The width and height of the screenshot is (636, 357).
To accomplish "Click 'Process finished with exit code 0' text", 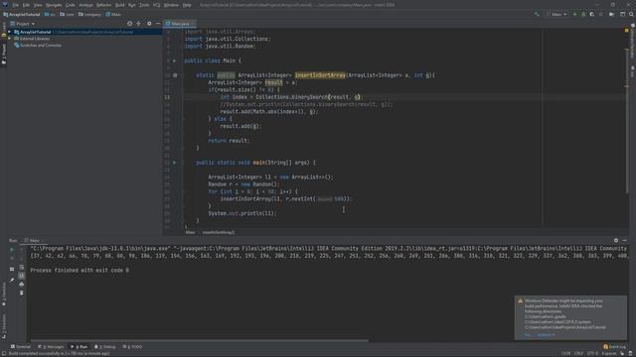I will pyautogui.click(x=79, y=271).
